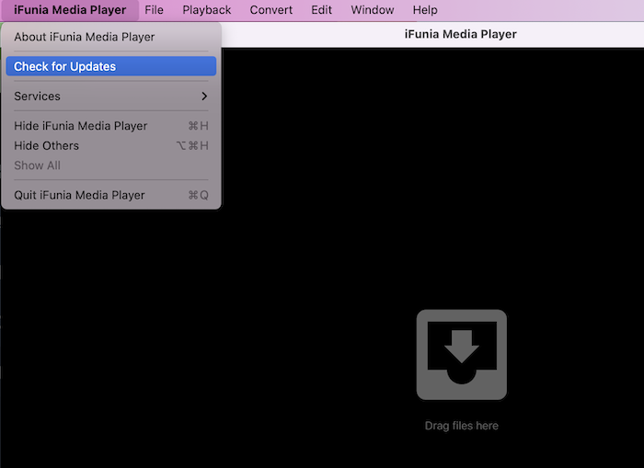Click the Show All menu entry
This screenshot has width=644, height=468.
point(38,166)
